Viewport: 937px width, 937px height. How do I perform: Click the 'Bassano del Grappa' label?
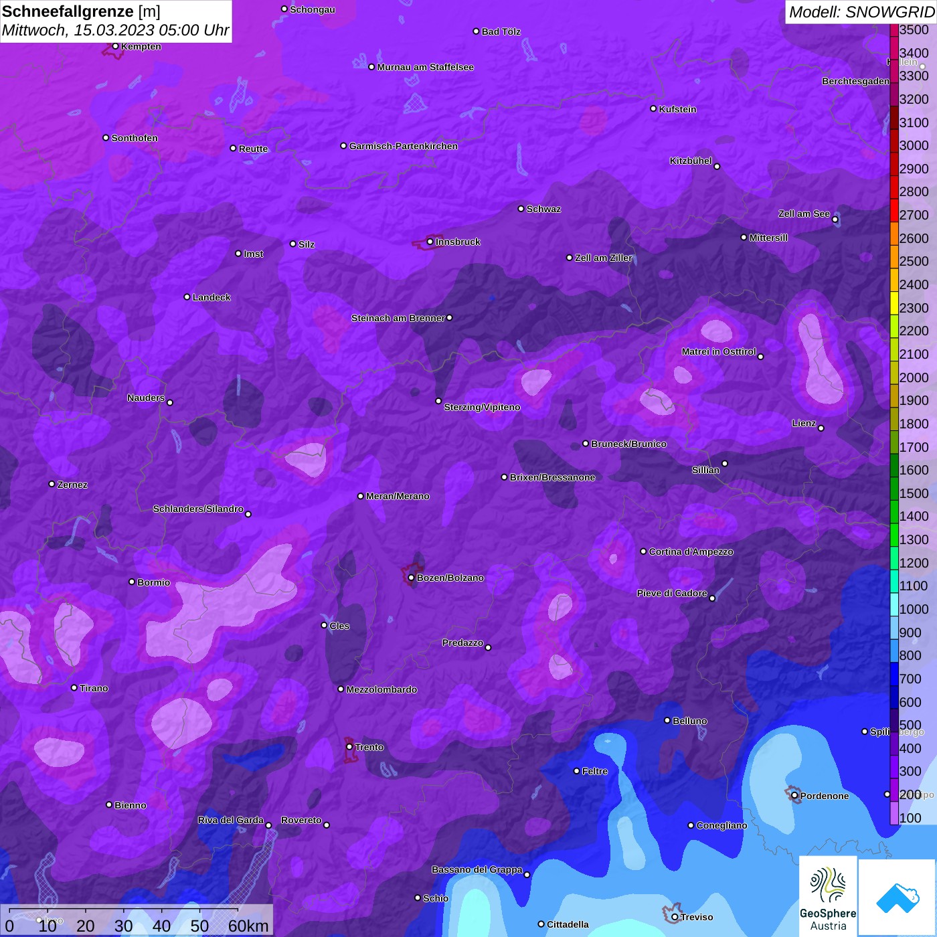pyautogui.click(x=477, y=869)
